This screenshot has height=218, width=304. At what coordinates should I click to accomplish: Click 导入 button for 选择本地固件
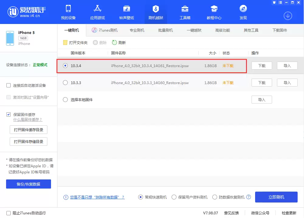click(262, 100)
